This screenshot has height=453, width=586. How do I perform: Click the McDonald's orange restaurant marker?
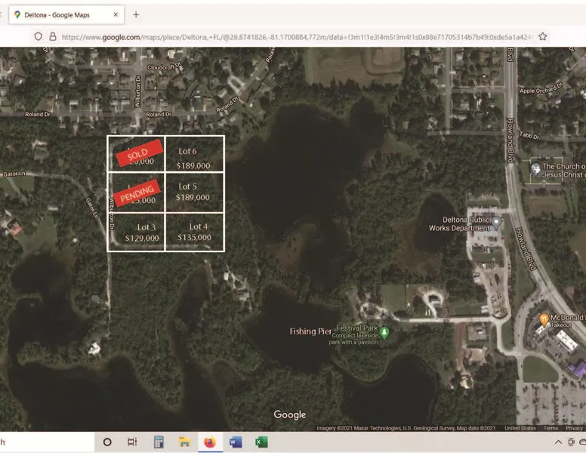(x=544, y=319)
